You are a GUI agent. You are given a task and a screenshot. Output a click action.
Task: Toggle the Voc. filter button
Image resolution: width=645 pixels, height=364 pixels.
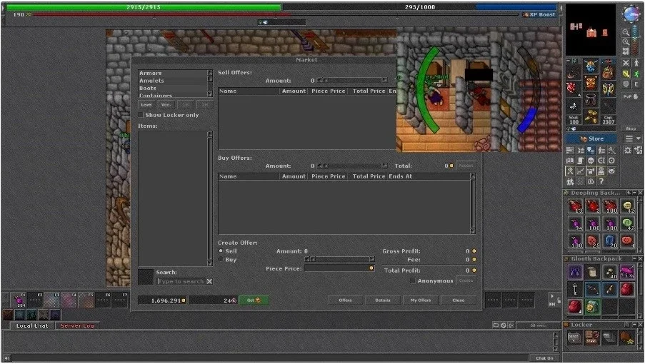(166, 105)
